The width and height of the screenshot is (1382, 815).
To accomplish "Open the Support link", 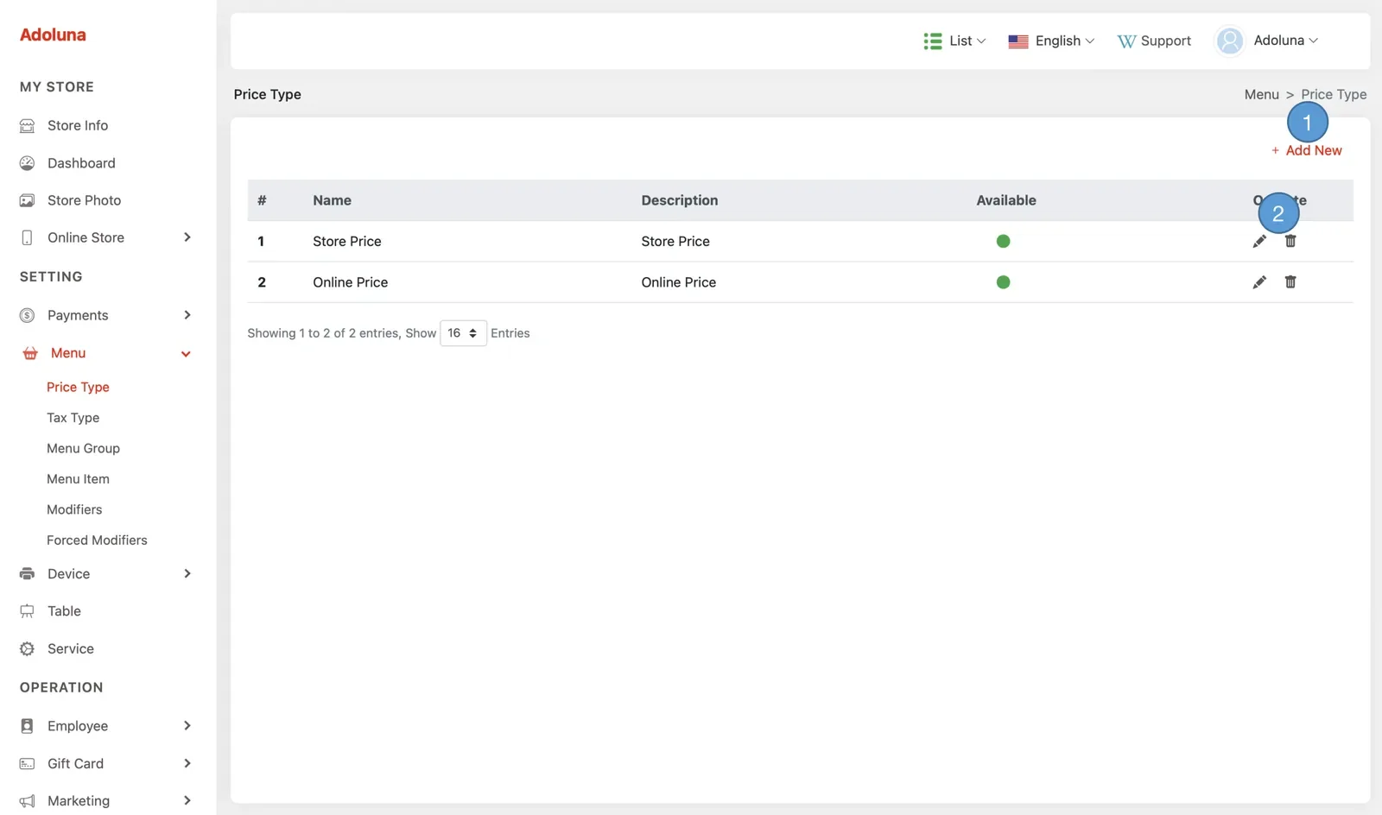I will point(1154,41).
